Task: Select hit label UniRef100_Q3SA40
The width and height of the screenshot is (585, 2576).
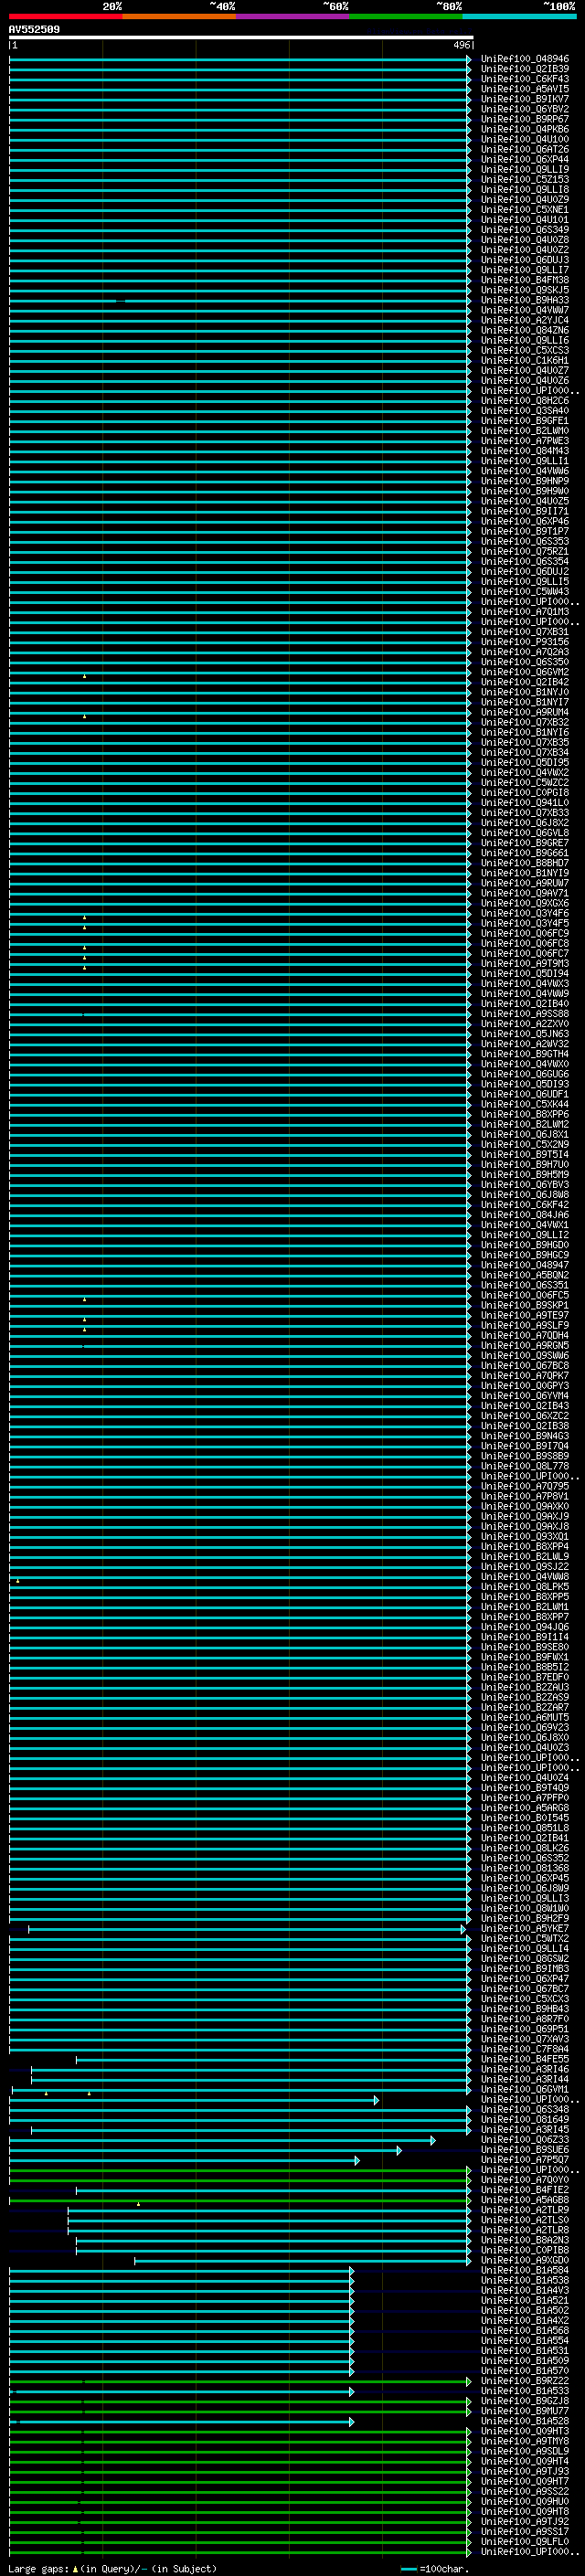Action: point(525,411)
